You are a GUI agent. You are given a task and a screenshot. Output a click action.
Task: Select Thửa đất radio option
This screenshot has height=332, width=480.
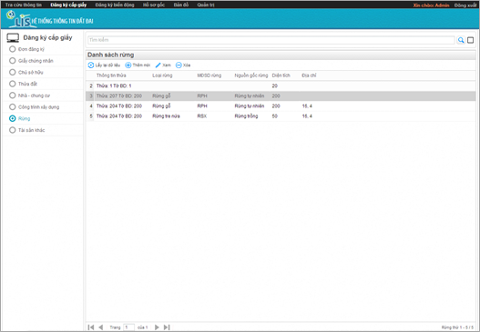click(12, 84)
